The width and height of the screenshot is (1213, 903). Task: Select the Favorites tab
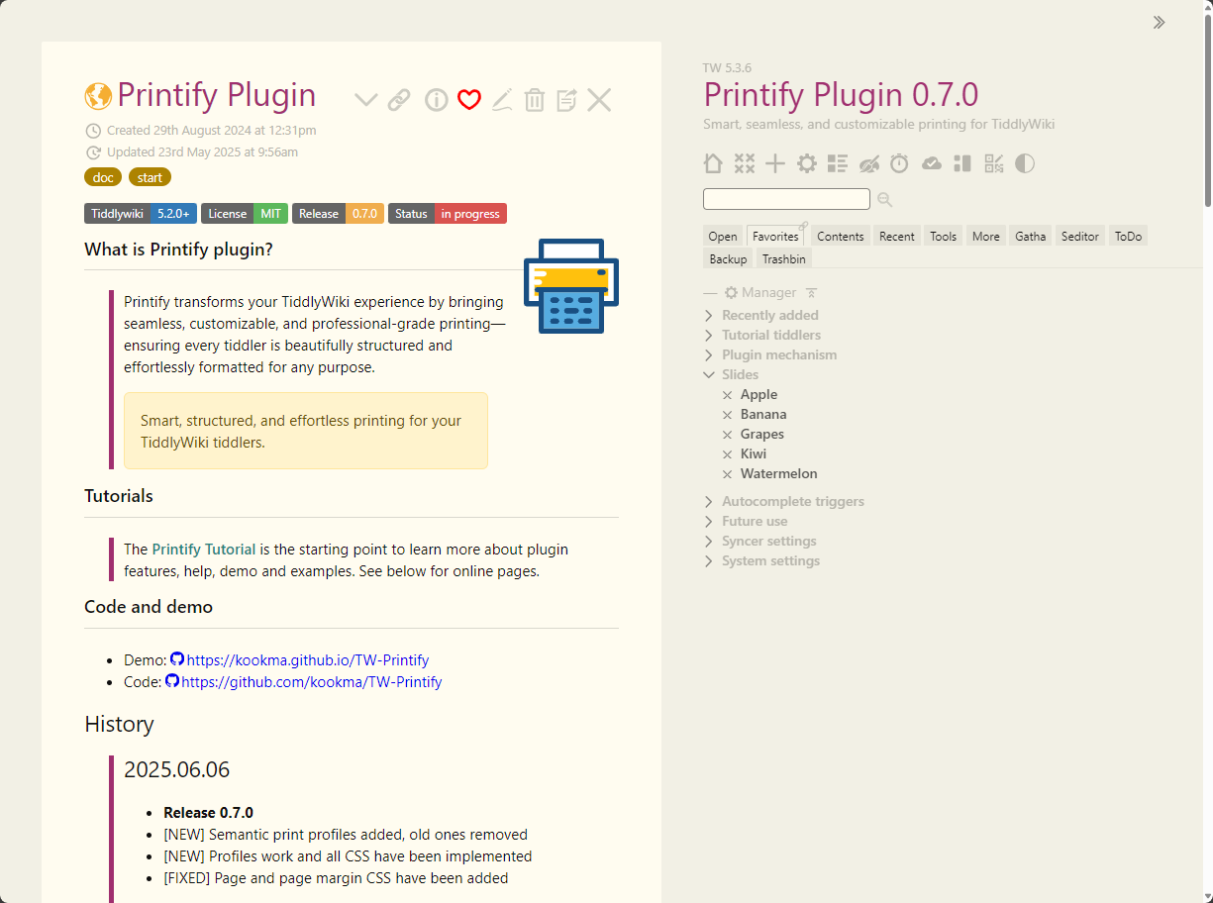(x=775, y=236)
